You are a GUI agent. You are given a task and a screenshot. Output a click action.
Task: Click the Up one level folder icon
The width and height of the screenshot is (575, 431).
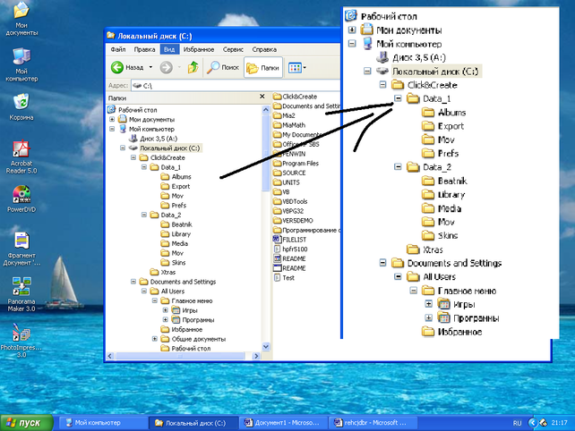click(x=193, y=67)
